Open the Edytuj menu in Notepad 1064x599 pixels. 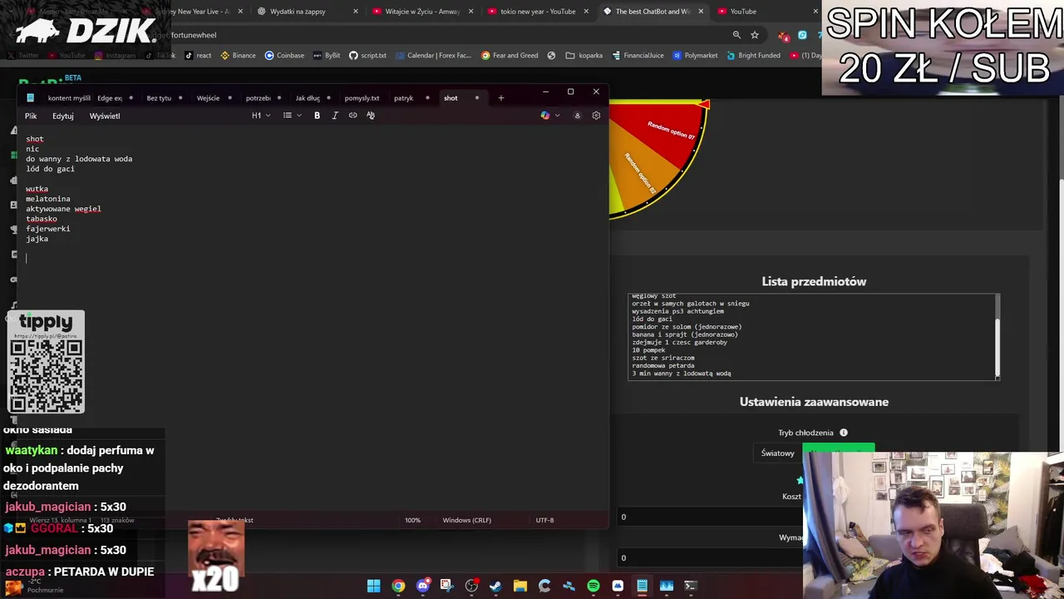coord(63,116)
